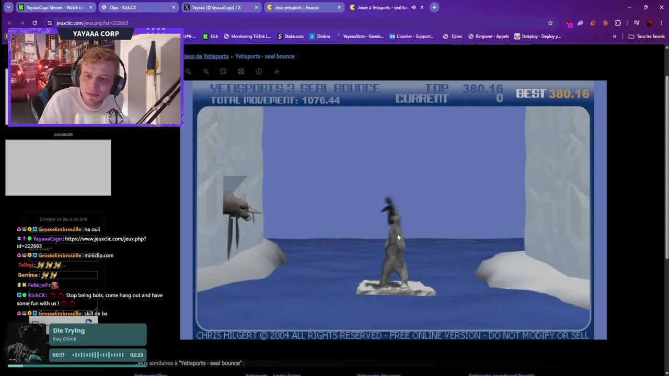Expand the hidden bookmarks overflow chevron

click(x=615, y=37)
